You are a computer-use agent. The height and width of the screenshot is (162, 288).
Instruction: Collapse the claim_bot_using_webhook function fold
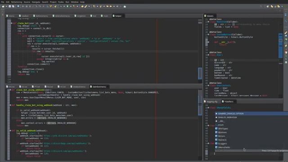[10, 90]
